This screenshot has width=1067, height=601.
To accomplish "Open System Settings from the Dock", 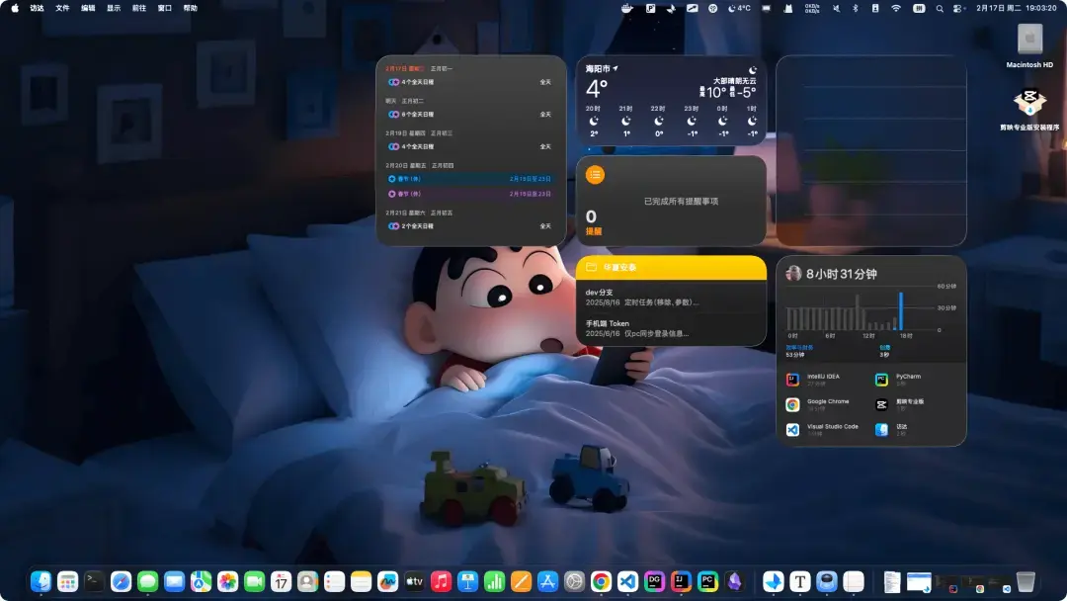I will tap(572, 580).
